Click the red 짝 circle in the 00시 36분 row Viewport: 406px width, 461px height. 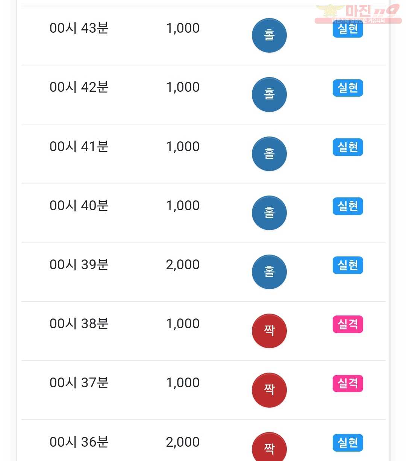[269, 447]
